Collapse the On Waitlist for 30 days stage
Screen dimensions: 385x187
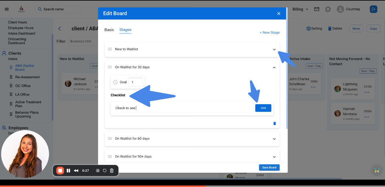[x=274, y=67]
